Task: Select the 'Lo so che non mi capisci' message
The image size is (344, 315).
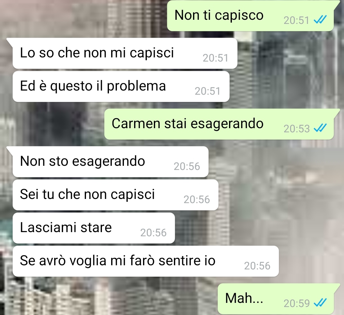Action: 125,53
